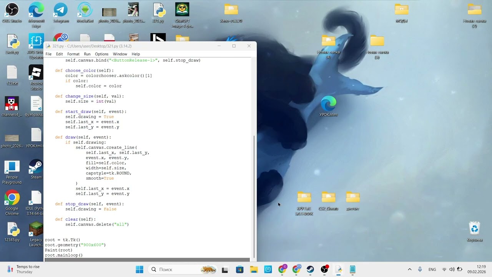Image resolution: width=492 pixels, height=277 pixels.
Task: Select the 12345.py desktop file
Action: click(12, 231)
